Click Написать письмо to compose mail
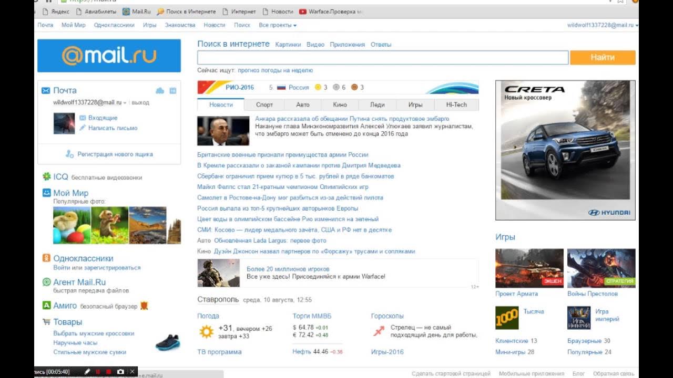673x378 pixels. (x=113, y=128)
